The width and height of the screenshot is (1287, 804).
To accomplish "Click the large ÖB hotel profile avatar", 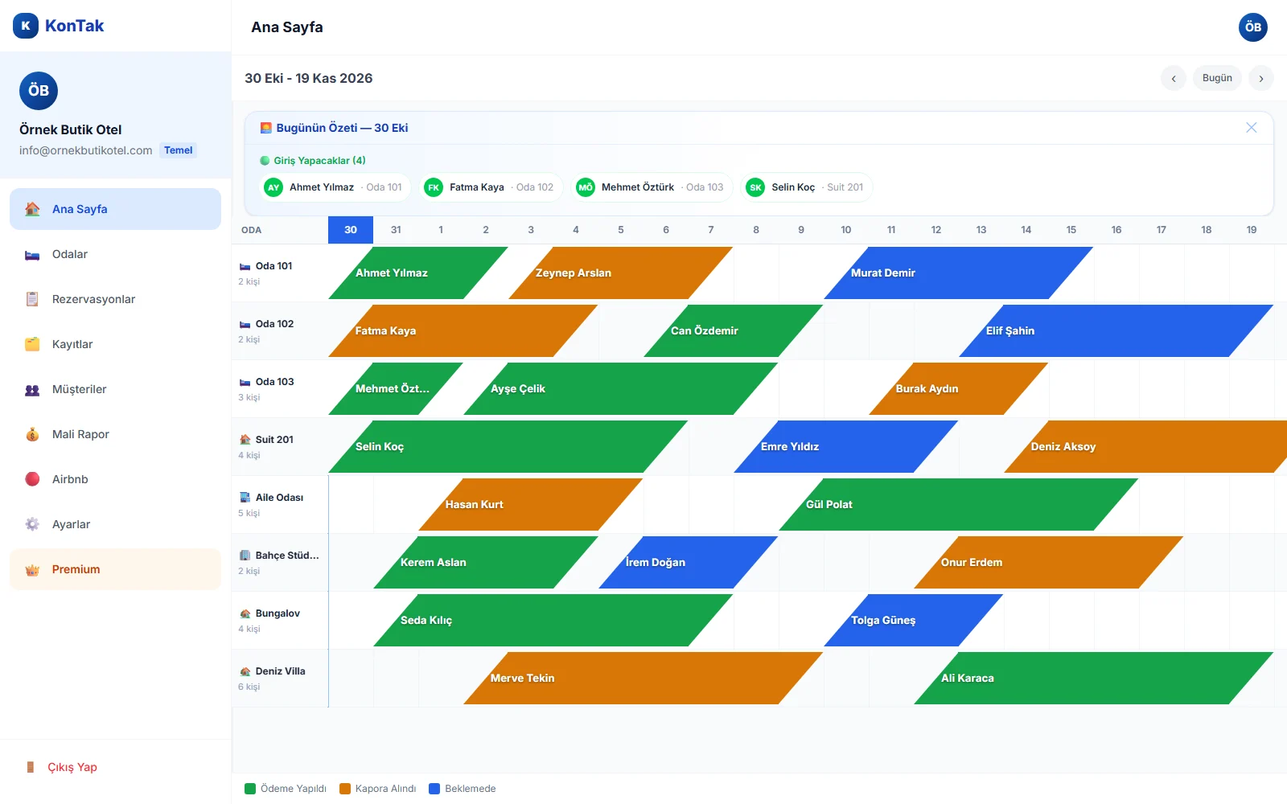I will 39,91.
